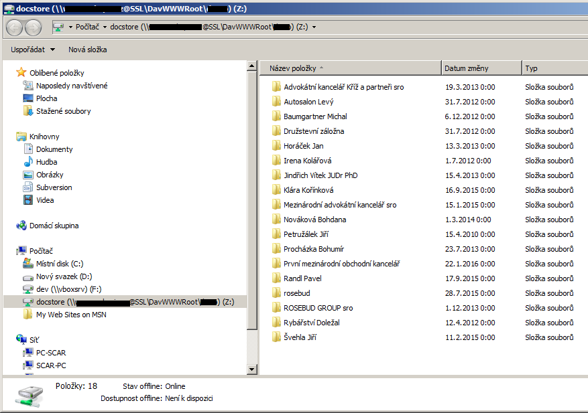Screen dimensions: 588x413
Task: Click the Místní disk (C:) drive icon
Action: [x=28, y=264]
